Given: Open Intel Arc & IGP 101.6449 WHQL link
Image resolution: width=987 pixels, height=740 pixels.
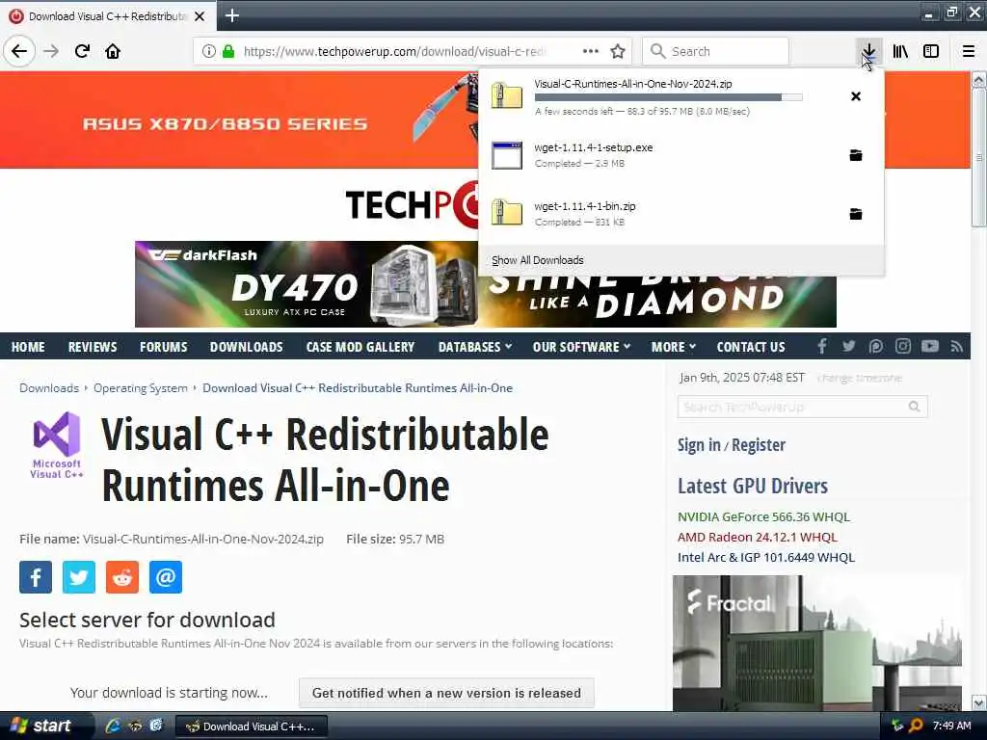Looking at the screenshot, I should (766, 557).
